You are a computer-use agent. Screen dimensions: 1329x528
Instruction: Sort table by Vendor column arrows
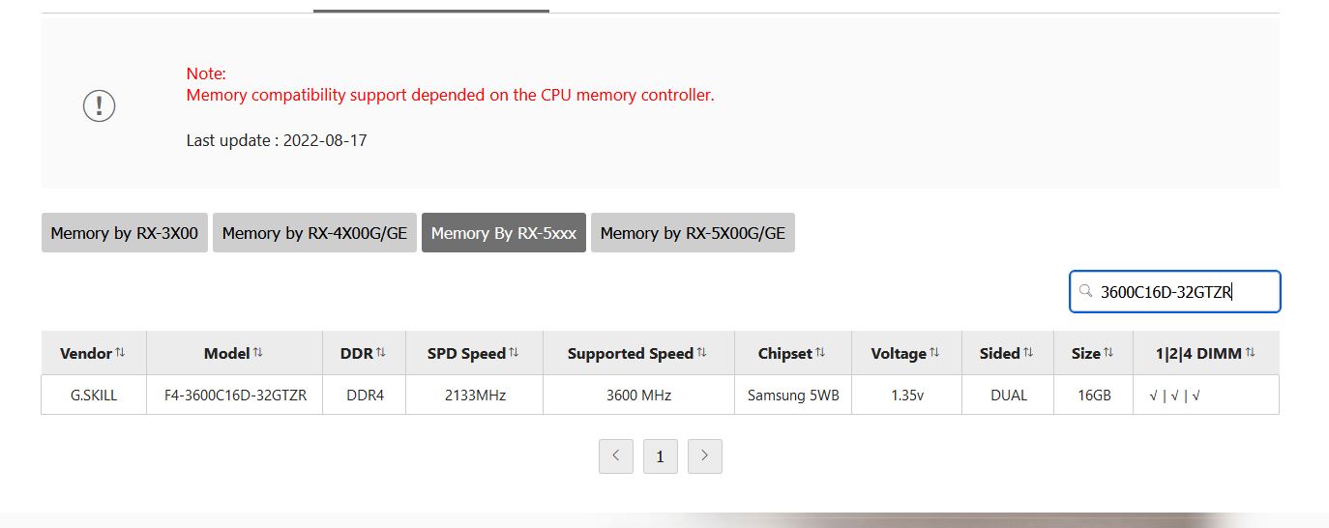(x=120, y=353)
